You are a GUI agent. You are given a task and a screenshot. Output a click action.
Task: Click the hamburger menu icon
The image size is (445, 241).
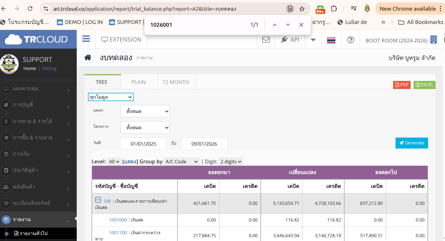click(86, 39)
